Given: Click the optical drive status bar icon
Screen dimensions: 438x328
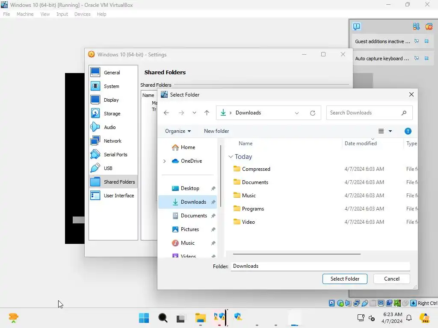Looking at the screenshot, I should [340, 303].
